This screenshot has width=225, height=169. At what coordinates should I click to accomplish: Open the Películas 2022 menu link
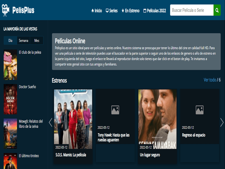[x=155, y=11]
